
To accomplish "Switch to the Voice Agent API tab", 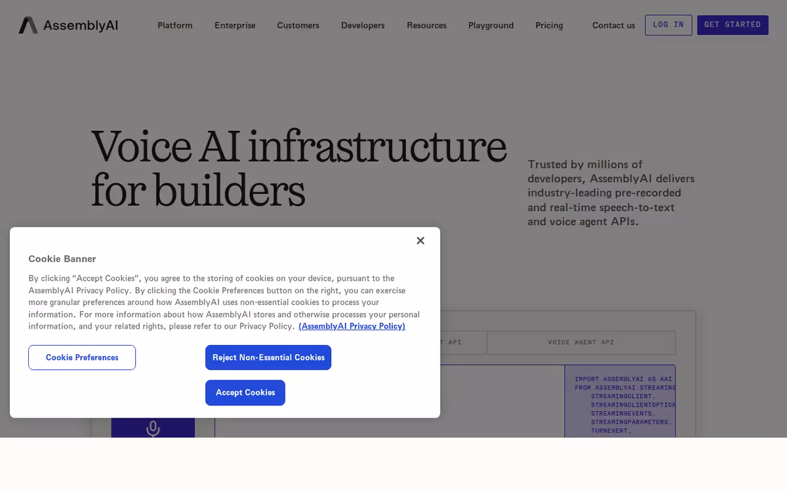I will point(581,342).
